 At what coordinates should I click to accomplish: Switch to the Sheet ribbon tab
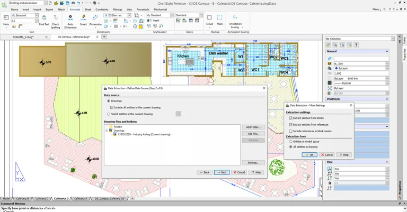point(87,10)
